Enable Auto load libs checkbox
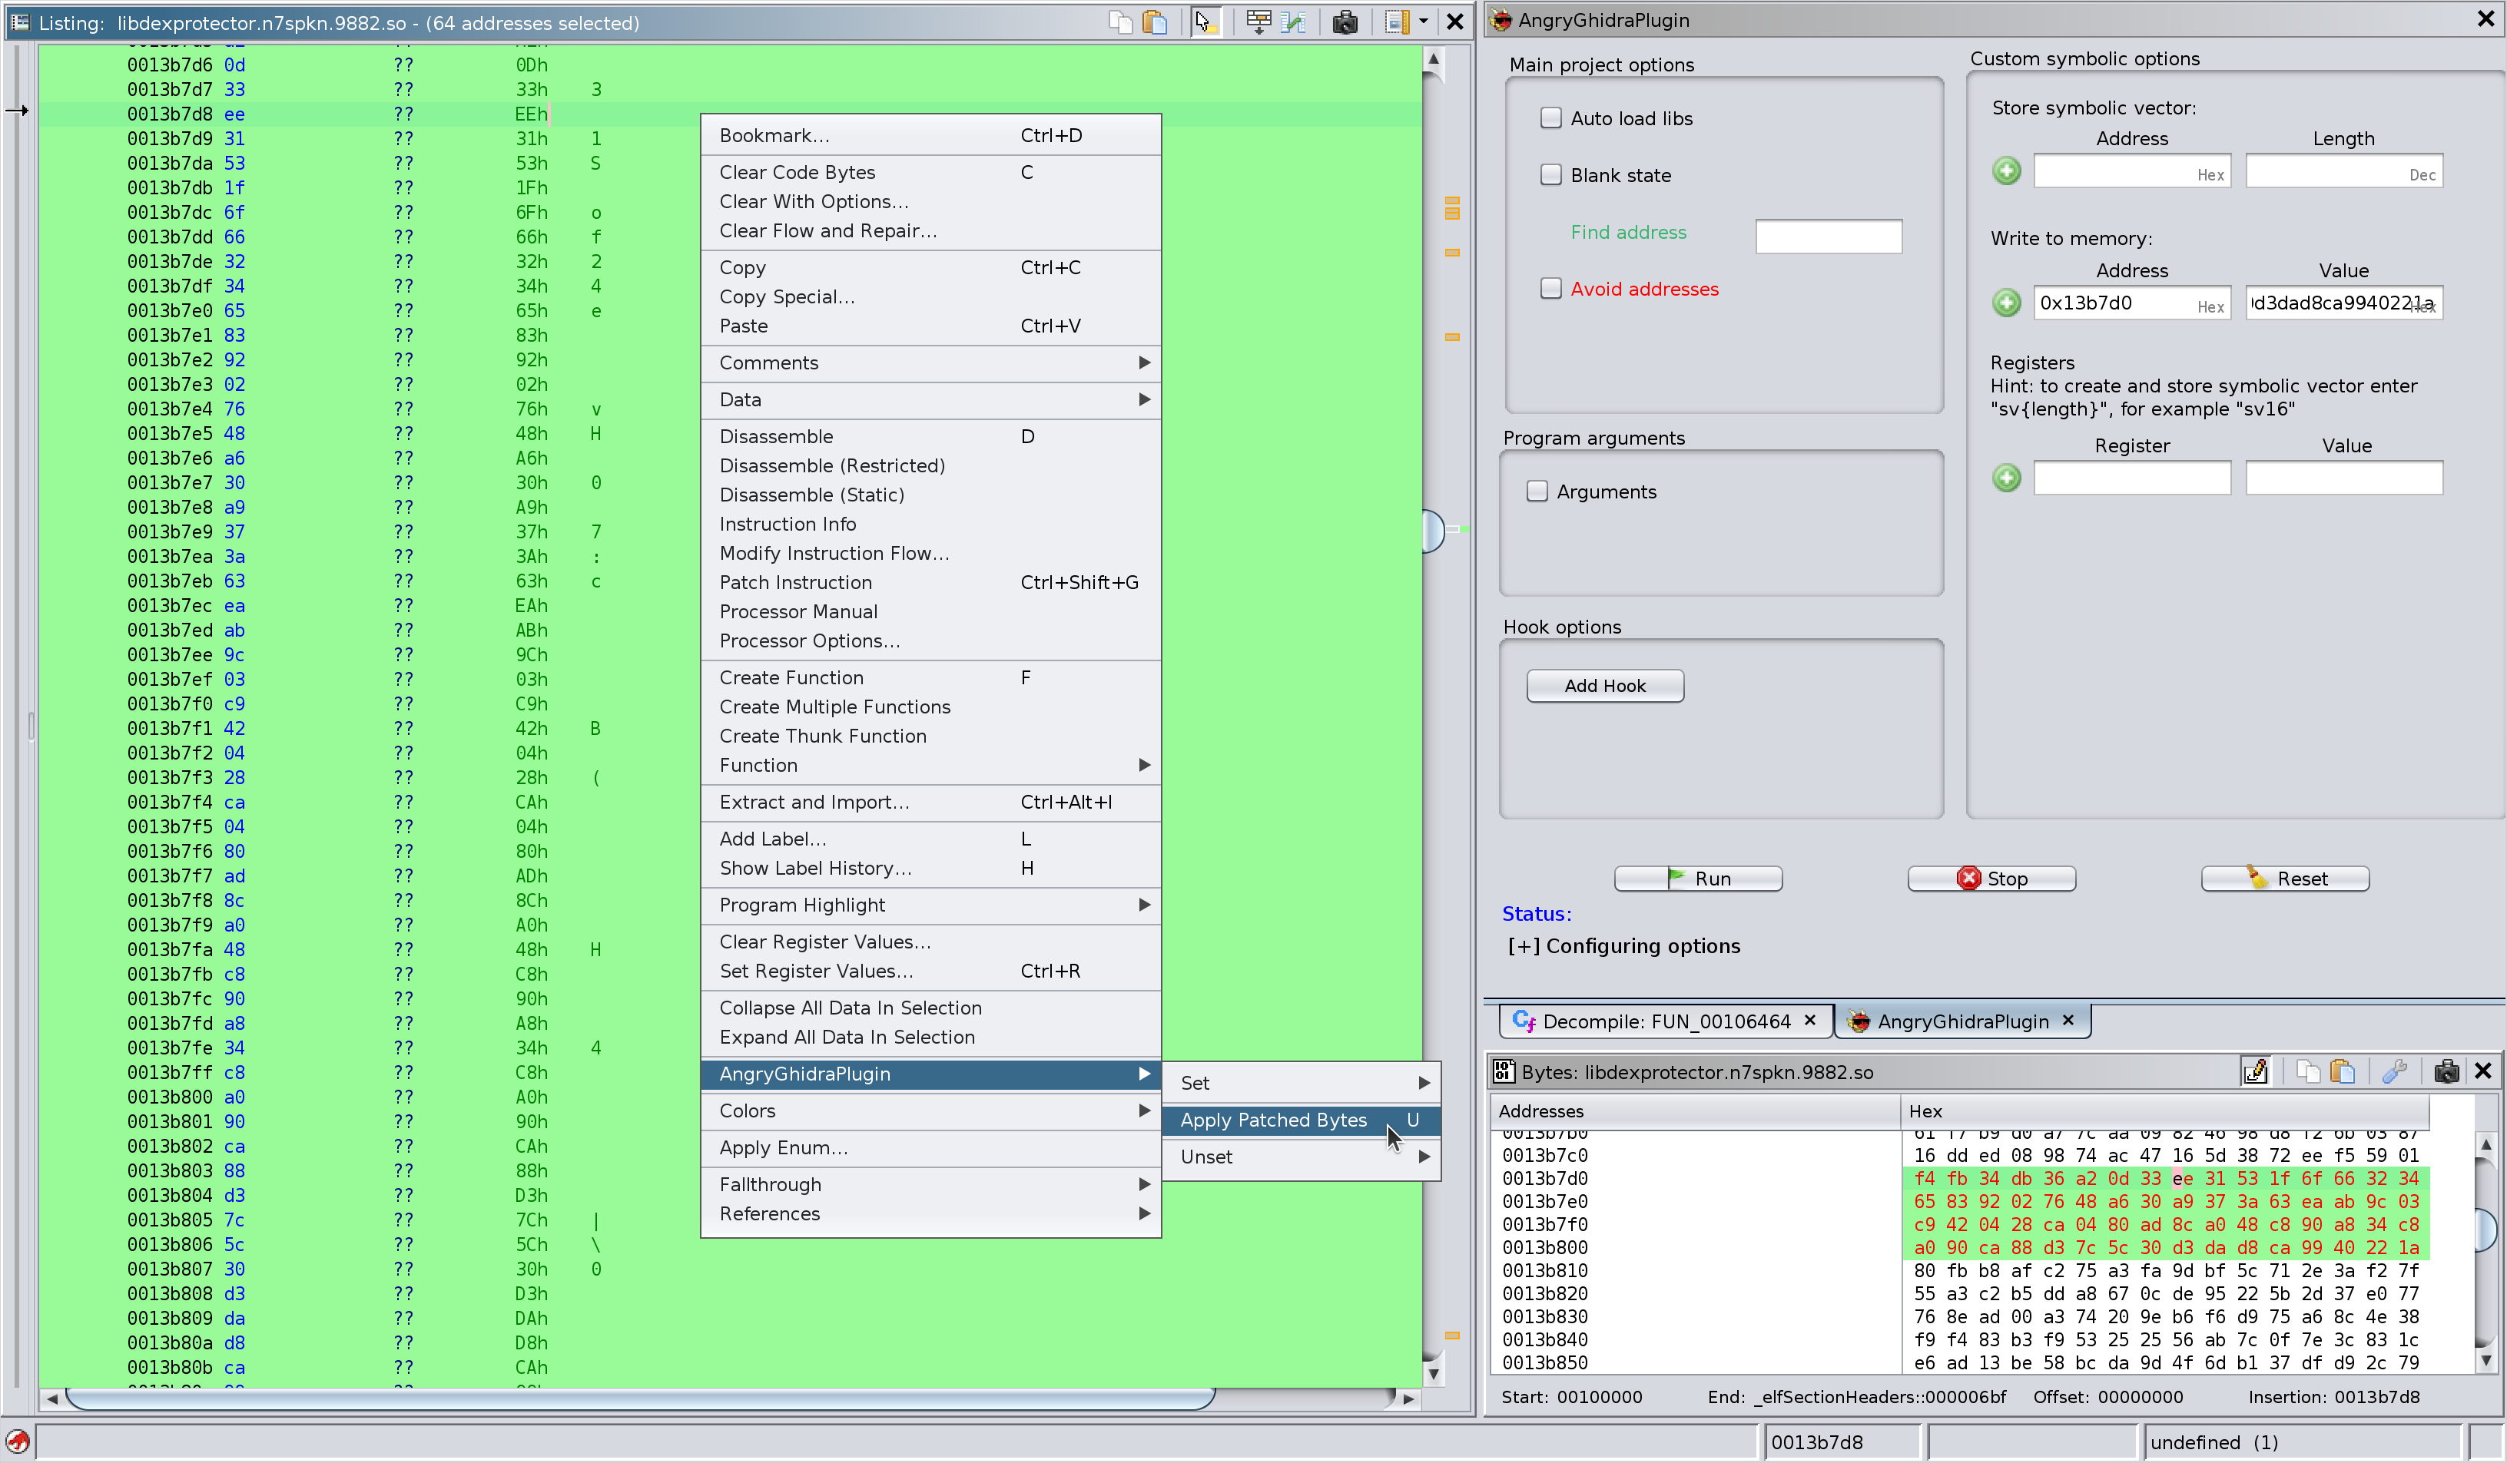This screenshot has width=2507, height=1463. point(1550,118)
